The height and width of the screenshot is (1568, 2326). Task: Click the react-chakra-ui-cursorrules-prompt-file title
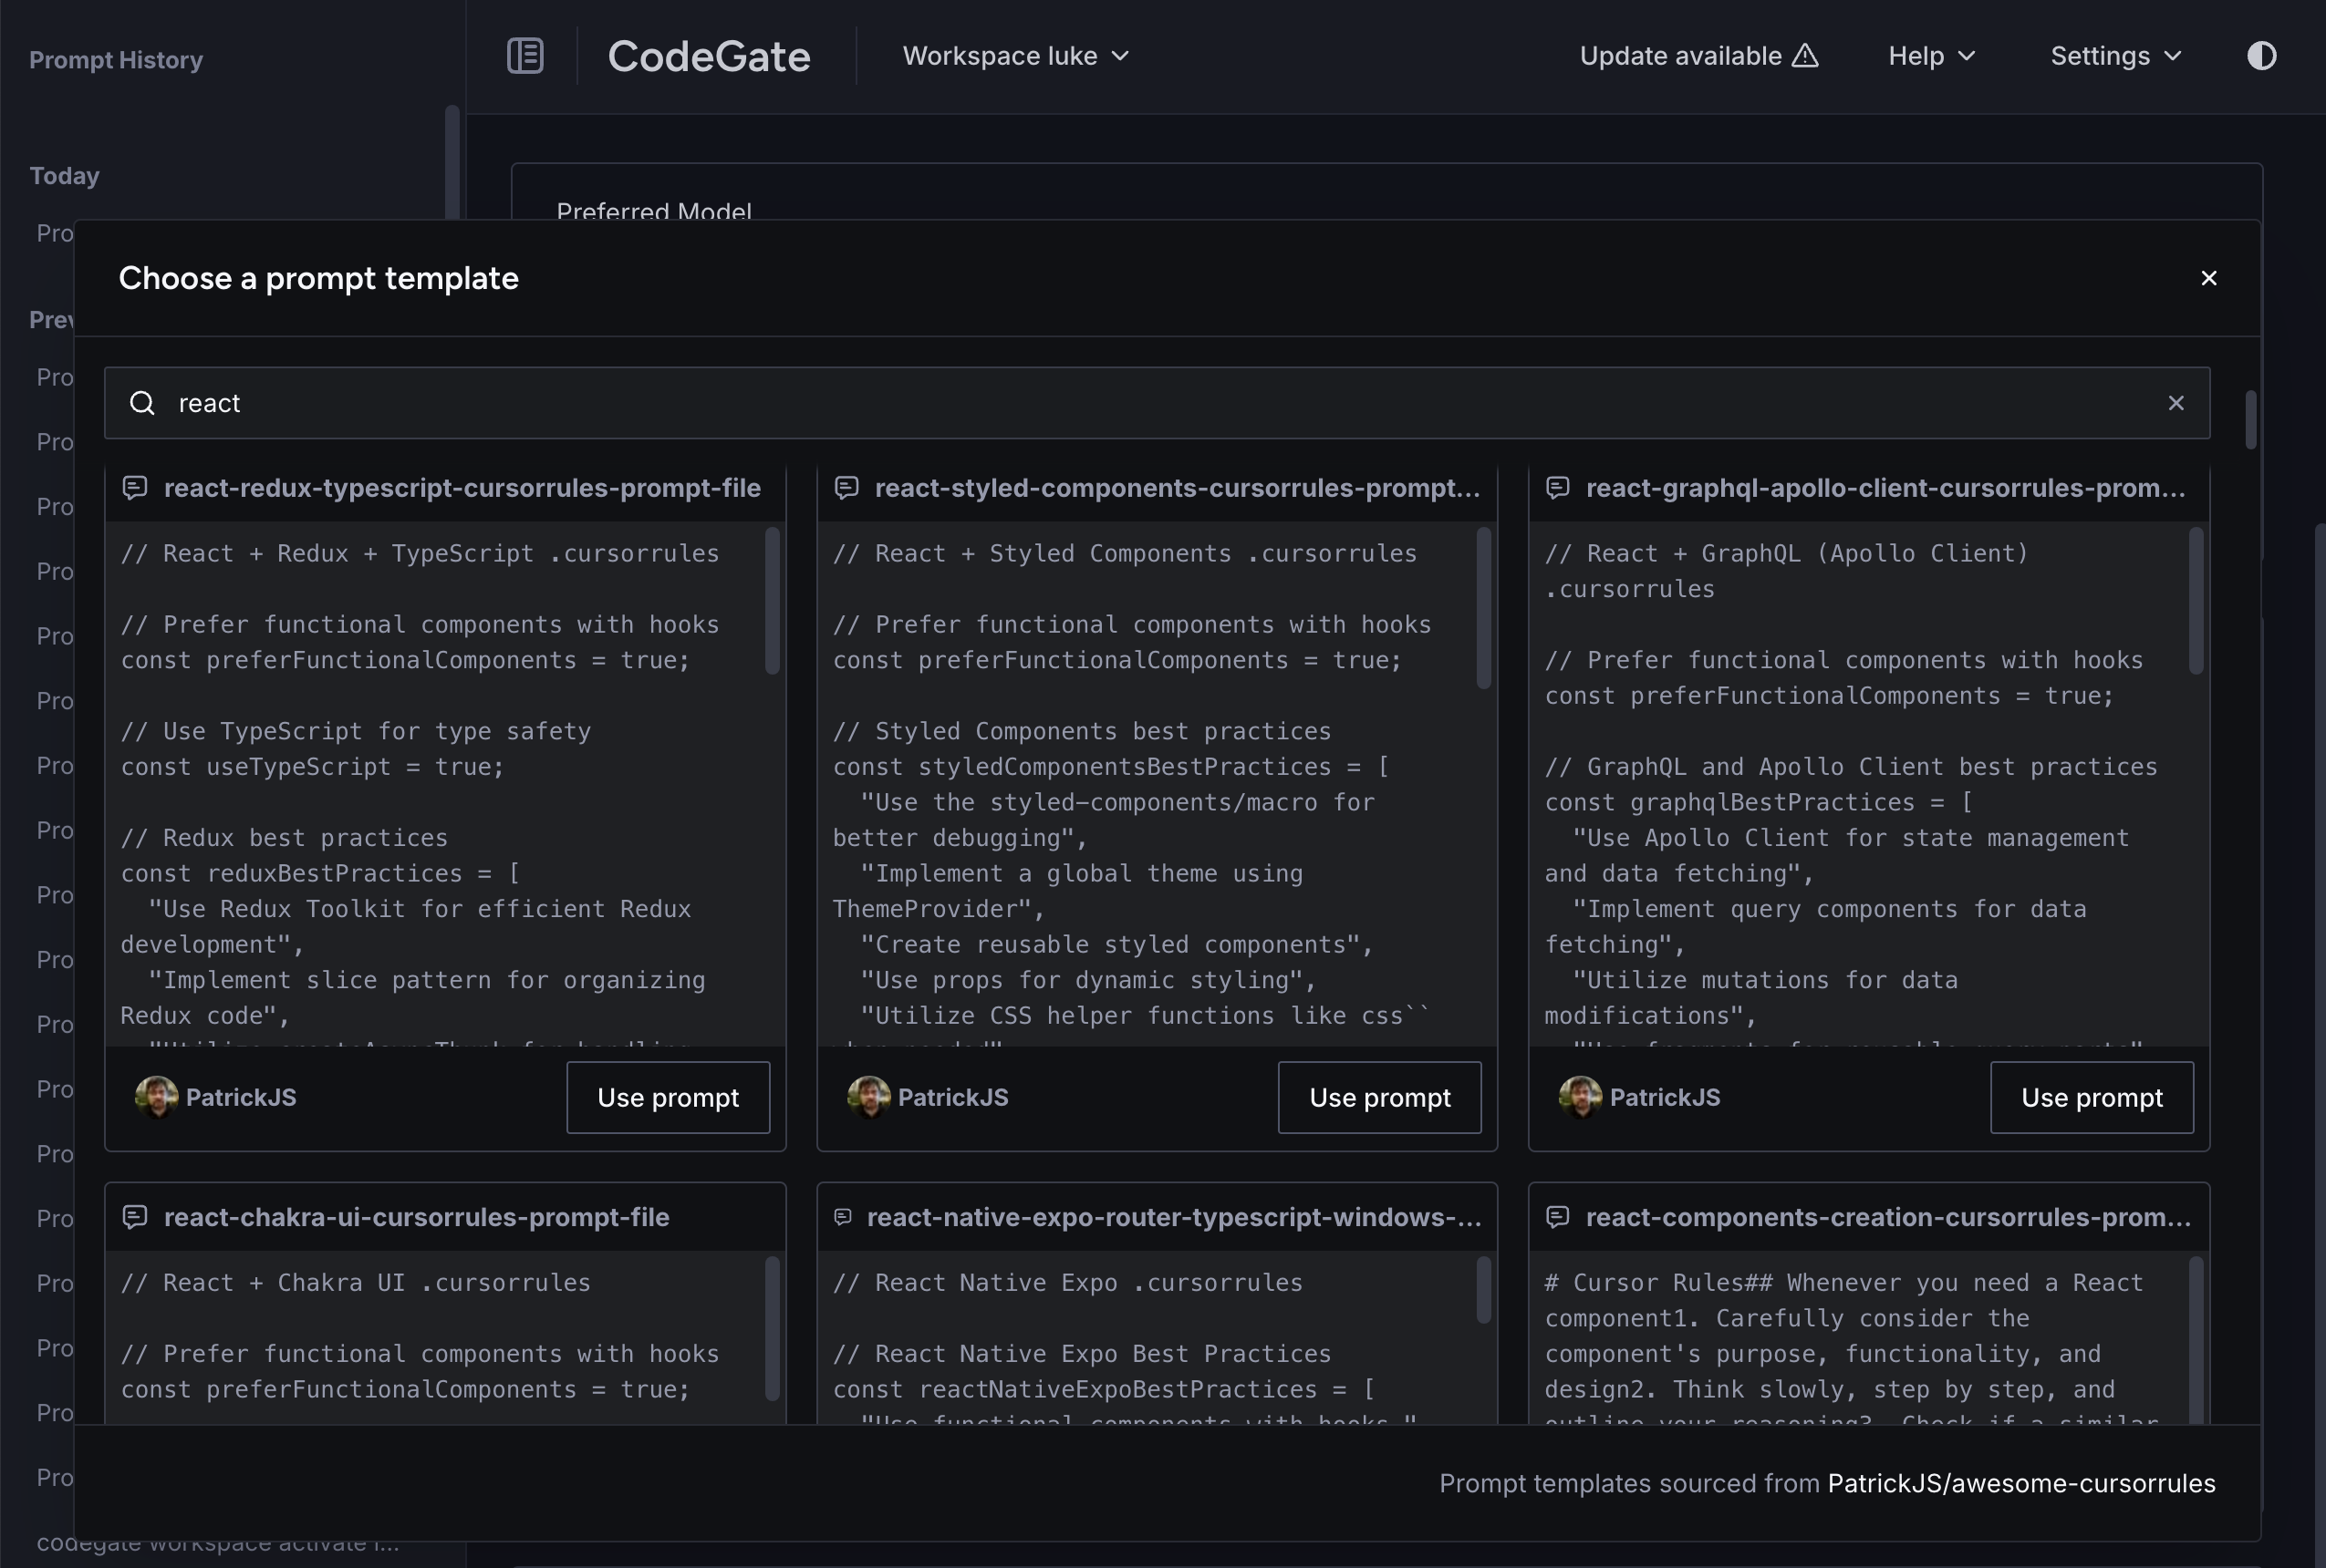pos(416,1217)
